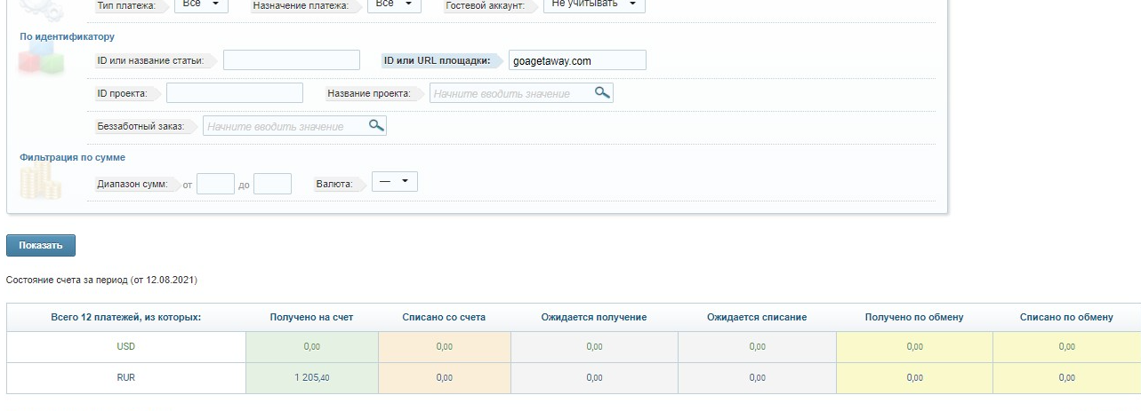
Task: Open the Гостевой аккаунт dropdown
Action: (x=593, y=4)
